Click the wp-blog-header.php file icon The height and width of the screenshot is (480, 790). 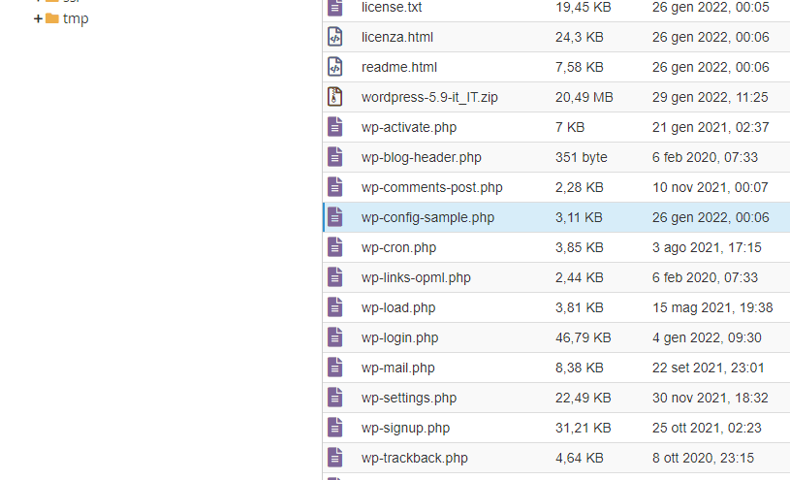coord(335,157)
